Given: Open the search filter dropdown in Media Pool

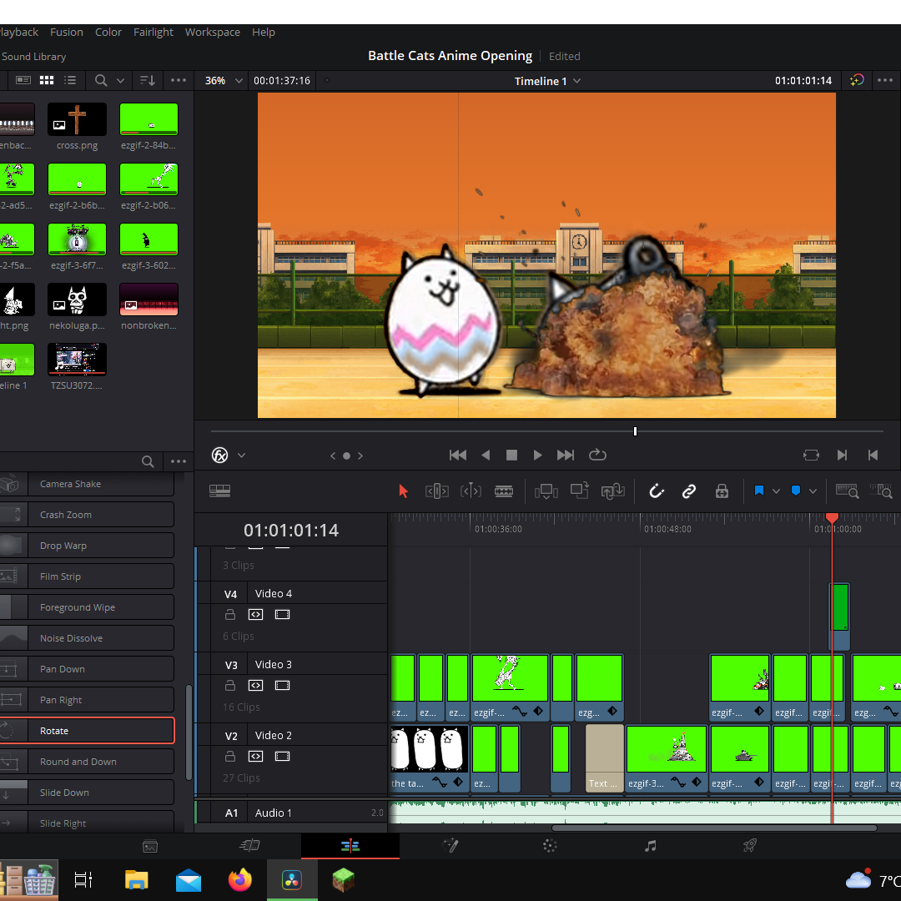Looking at the screenshot, I should coord(121,80).
